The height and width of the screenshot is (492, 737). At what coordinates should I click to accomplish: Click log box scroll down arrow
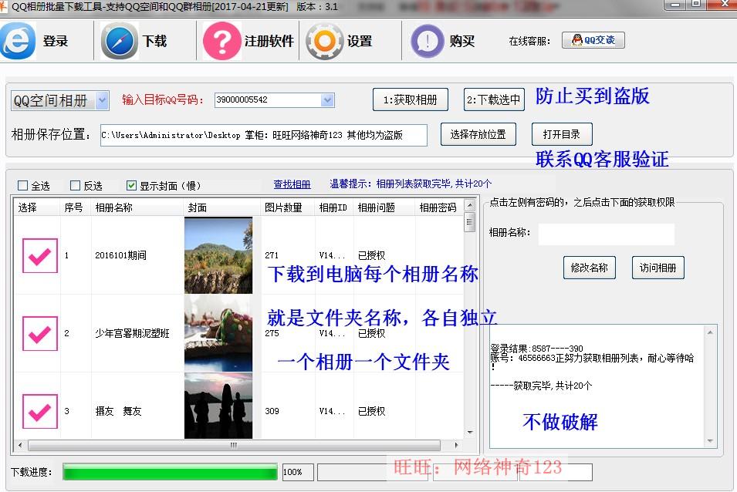[x=710, y=441]
